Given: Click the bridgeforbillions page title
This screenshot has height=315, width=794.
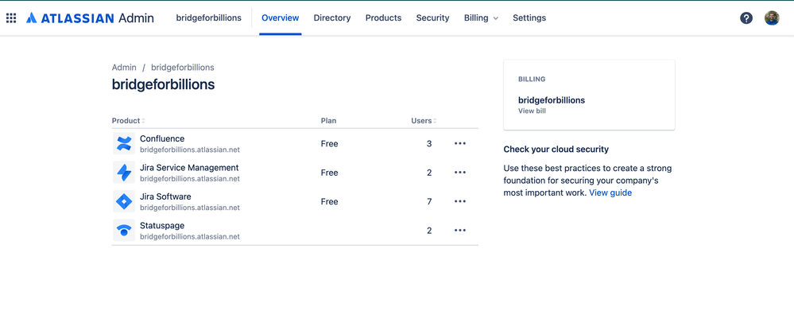Looking at the screenshot, I should click(163, 84).
